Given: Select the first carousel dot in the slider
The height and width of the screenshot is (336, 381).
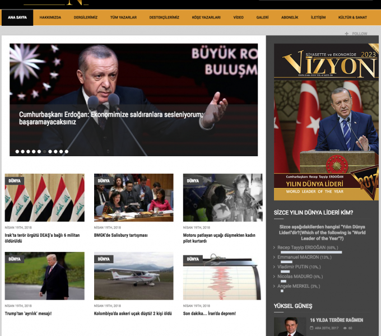Looking at the screenshot, I should 17,151.
